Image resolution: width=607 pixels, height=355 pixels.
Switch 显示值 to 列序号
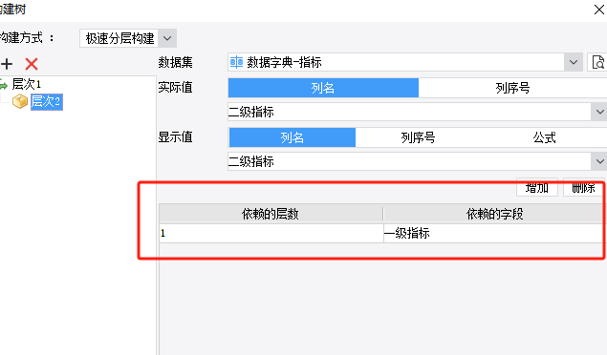tap(418, 137)
